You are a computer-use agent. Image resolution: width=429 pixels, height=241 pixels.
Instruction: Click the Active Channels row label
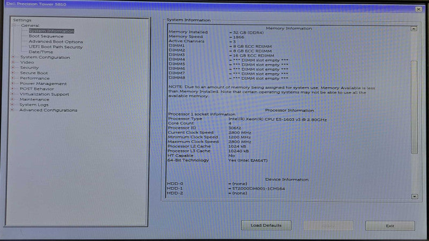186,41
